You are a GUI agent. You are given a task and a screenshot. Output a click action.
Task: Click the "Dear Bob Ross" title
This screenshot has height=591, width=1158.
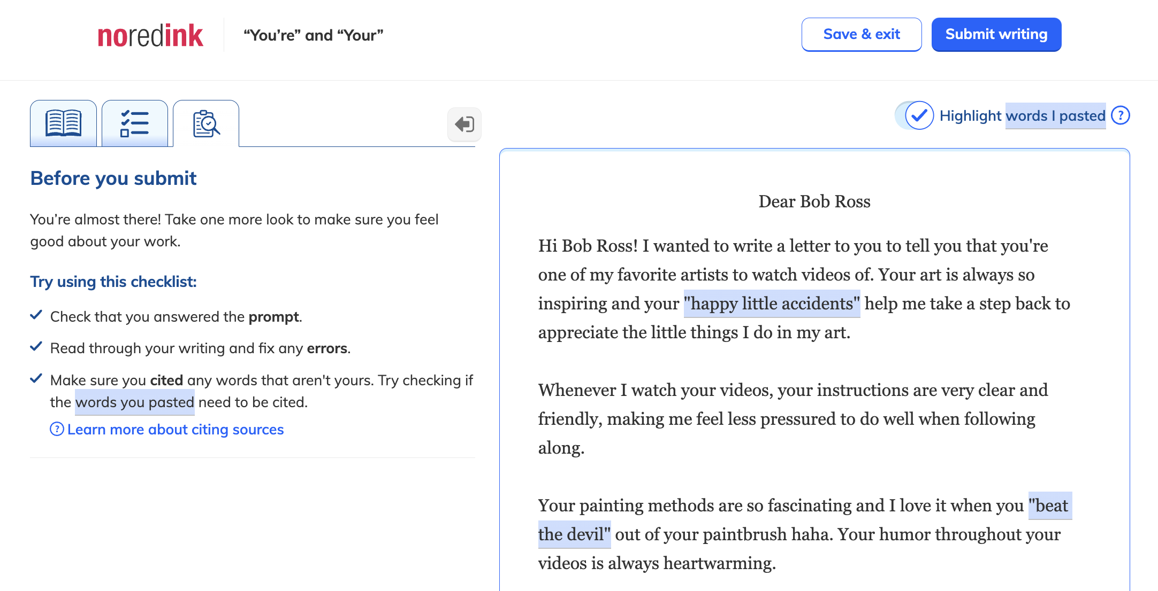[x=814, y=201]
